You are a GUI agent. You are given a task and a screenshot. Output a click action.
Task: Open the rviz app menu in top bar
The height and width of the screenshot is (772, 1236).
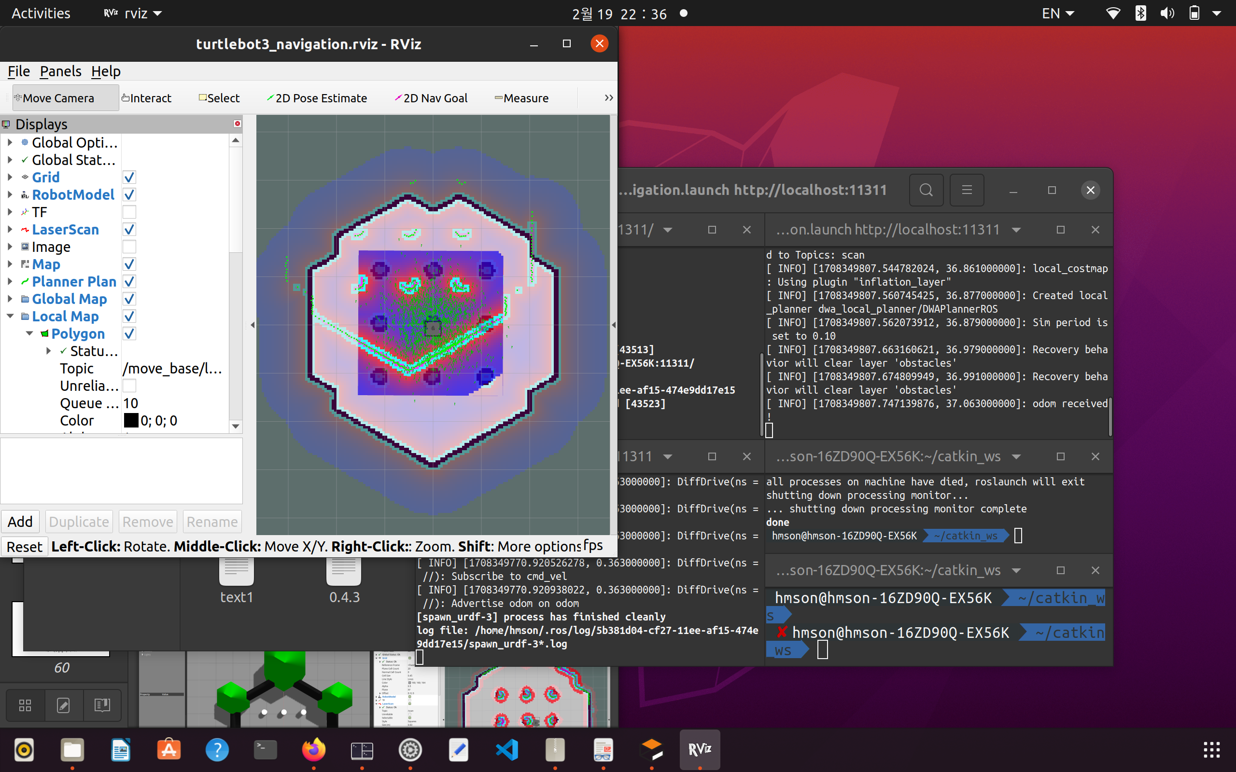133,14
